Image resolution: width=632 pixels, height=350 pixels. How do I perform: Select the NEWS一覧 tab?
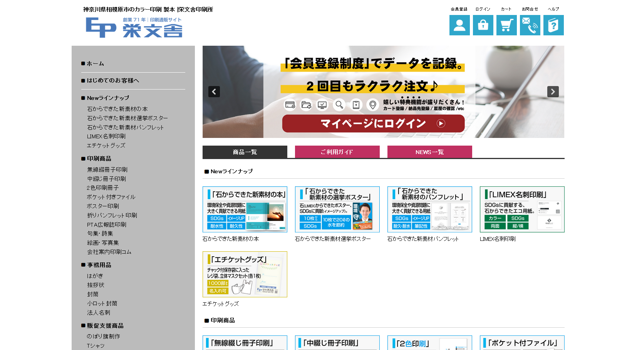click(429, 152)
